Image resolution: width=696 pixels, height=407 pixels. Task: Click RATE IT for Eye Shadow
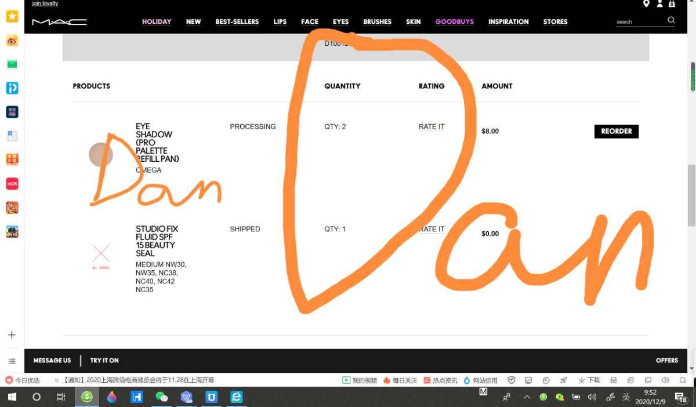pyautogui.click(x=432, y=127)
